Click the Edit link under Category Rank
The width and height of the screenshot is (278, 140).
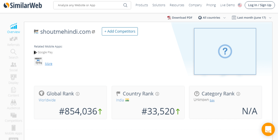point(212,100)
